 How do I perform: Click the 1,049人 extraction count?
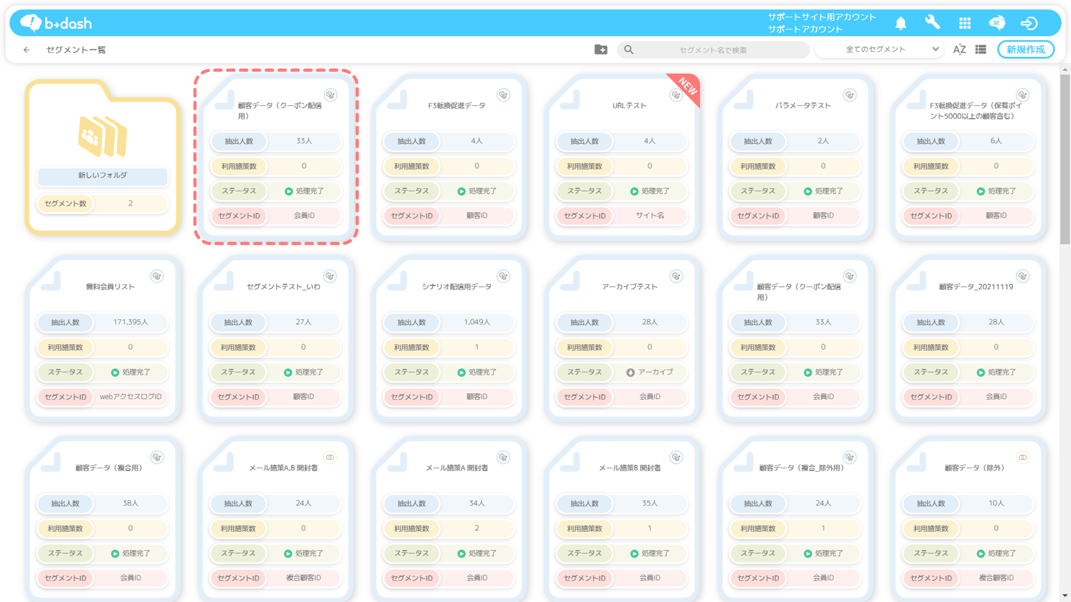point(477,322)
